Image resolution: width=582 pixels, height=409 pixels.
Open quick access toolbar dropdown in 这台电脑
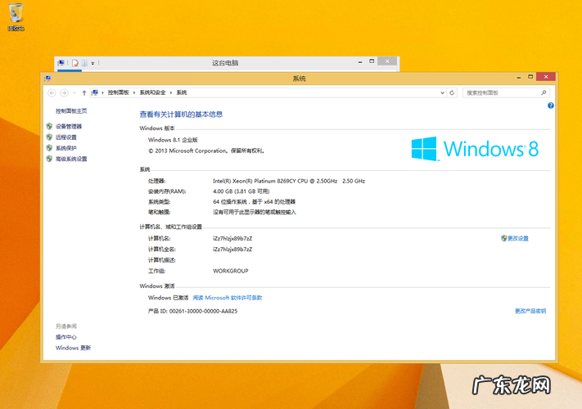click(92, 64)
